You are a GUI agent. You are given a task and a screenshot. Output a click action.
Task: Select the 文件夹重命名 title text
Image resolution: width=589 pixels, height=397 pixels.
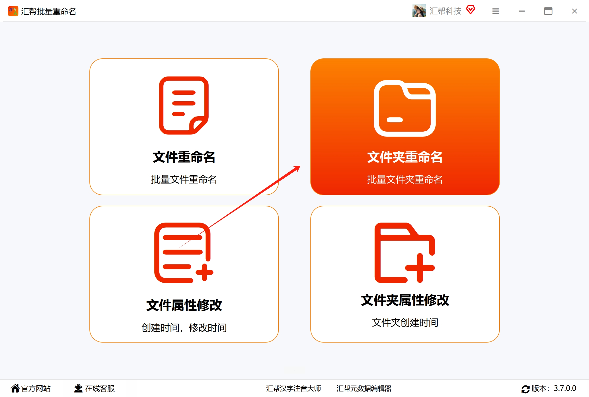coord(405,157)
